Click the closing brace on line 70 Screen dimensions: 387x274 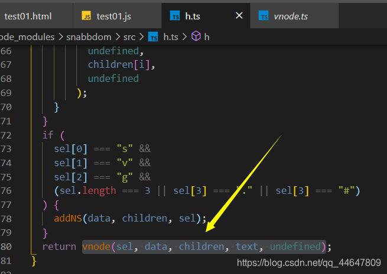click(57, 107)
